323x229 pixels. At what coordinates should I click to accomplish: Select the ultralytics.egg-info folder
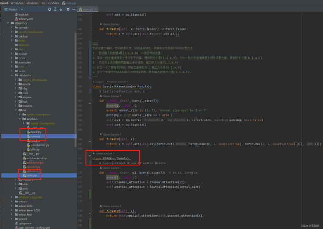point(30,197)
